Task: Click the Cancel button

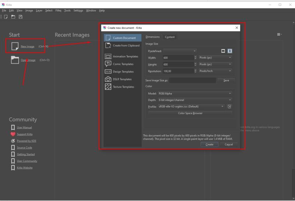Action: (x=229, y=144)
